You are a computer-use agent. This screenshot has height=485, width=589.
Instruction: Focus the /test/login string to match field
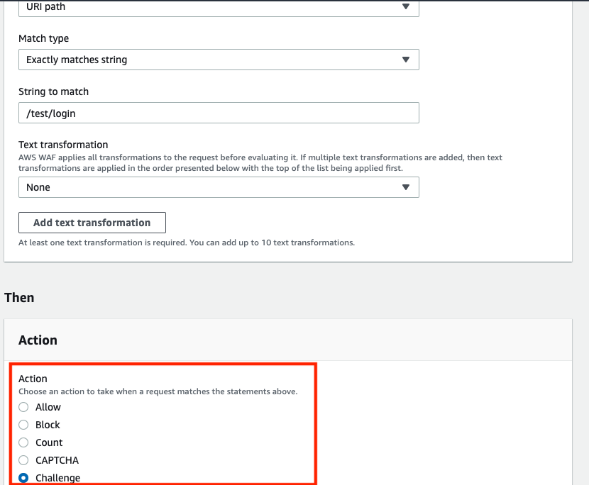click(219, 113)
